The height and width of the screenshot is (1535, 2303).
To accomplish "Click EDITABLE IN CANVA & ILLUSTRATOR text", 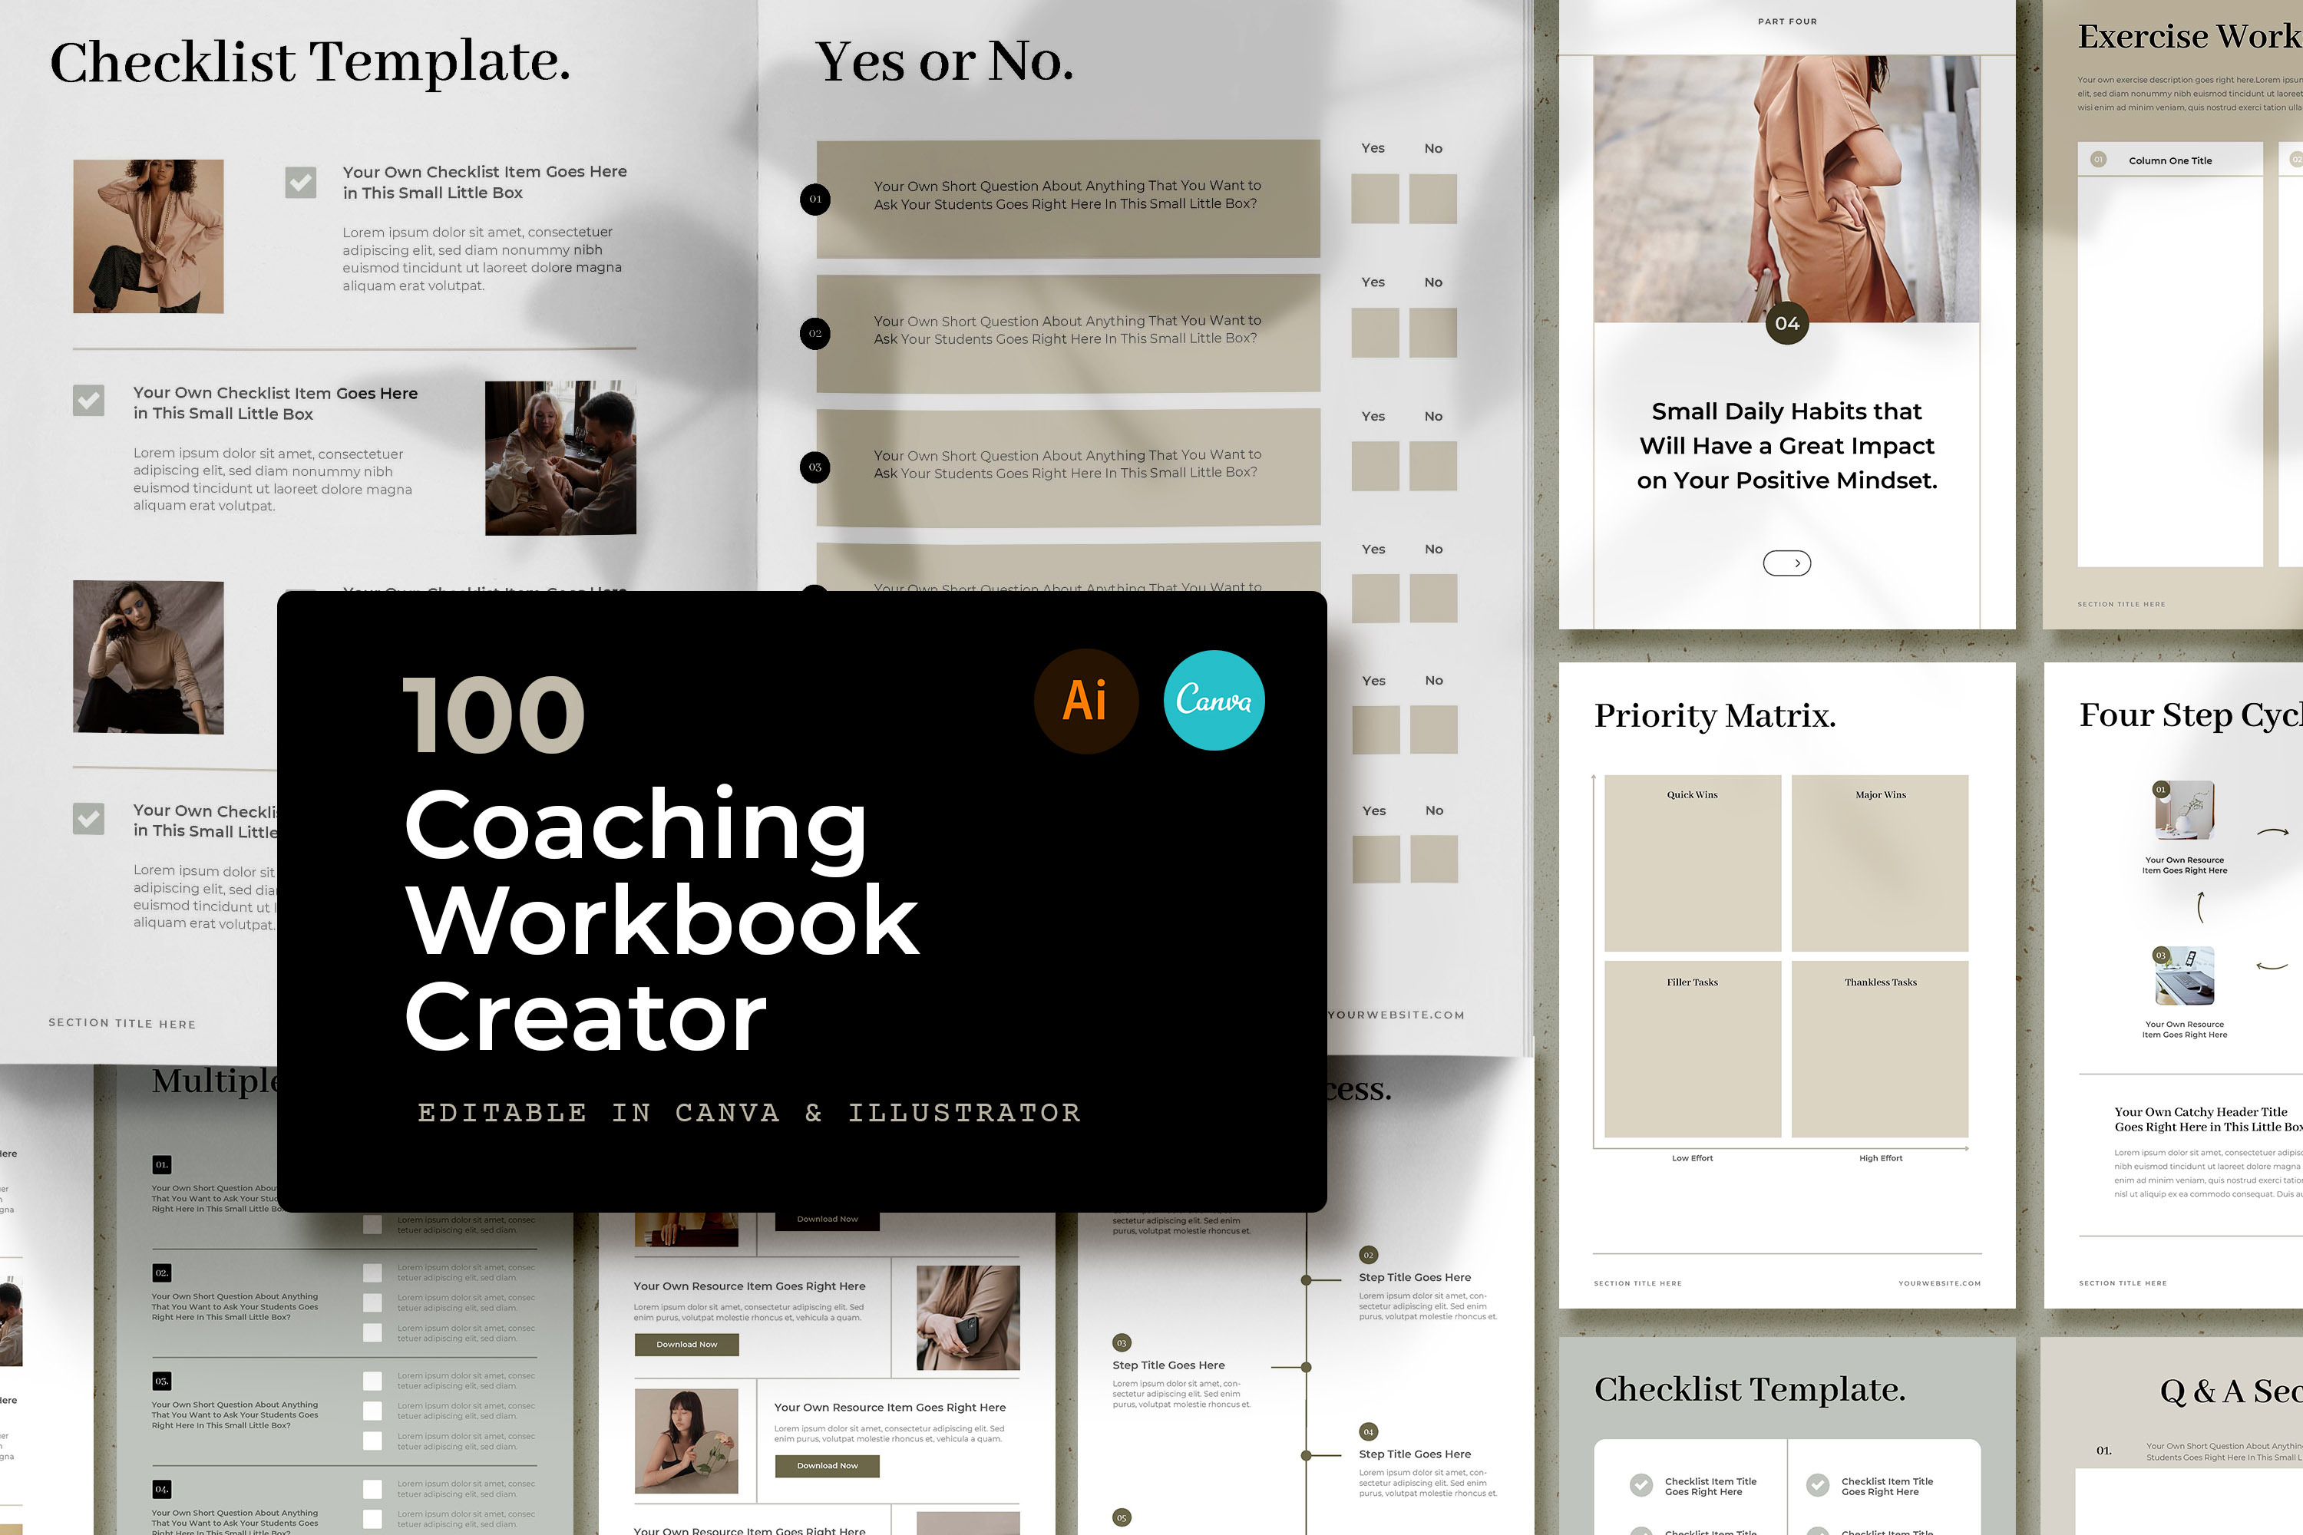I will [749, 1113].
